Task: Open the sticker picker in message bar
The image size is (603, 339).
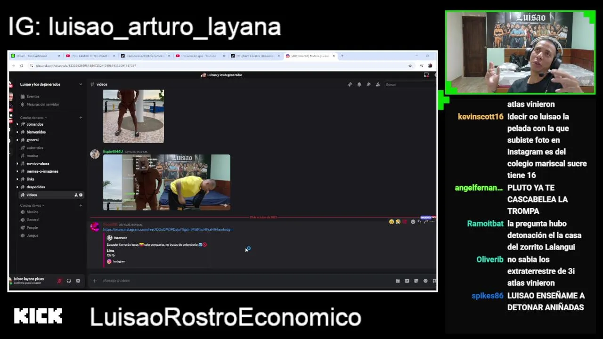Action: tap(416, 281)
